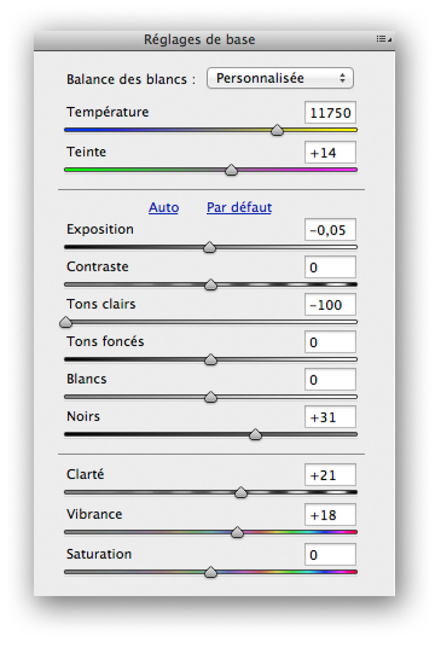Click the Par défaut link
This screenshot has width=441, height=648.
239,207
